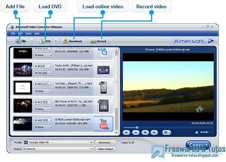Click the iPhone output format icon
The image size is (226, 162).
[103, 88]
